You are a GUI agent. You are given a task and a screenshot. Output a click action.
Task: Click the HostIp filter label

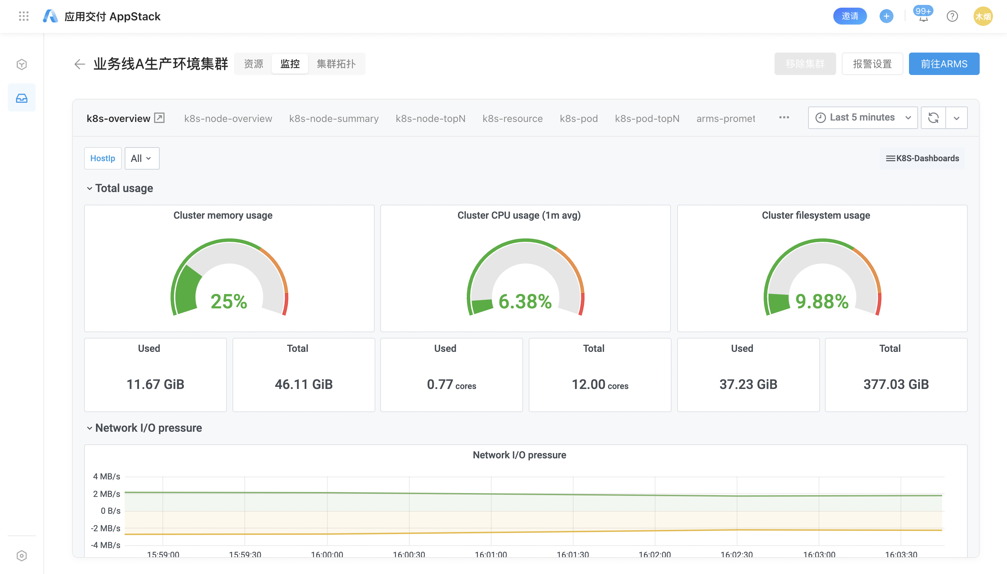tap(102, 158)
